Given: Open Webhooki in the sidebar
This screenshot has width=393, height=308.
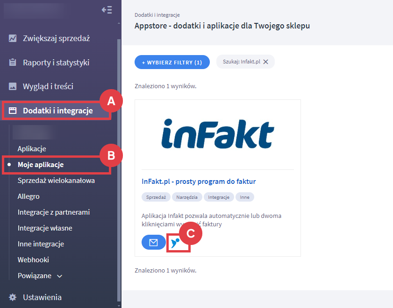Looking at the screenshot, I should point(33,260).
